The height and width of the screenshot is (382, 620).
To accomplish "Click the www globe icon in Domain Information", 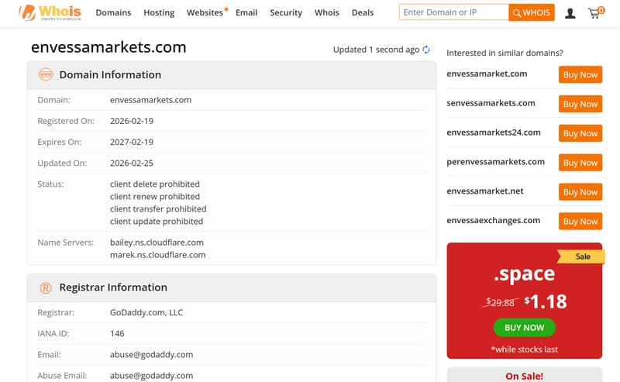I will (x=46, y=74).
